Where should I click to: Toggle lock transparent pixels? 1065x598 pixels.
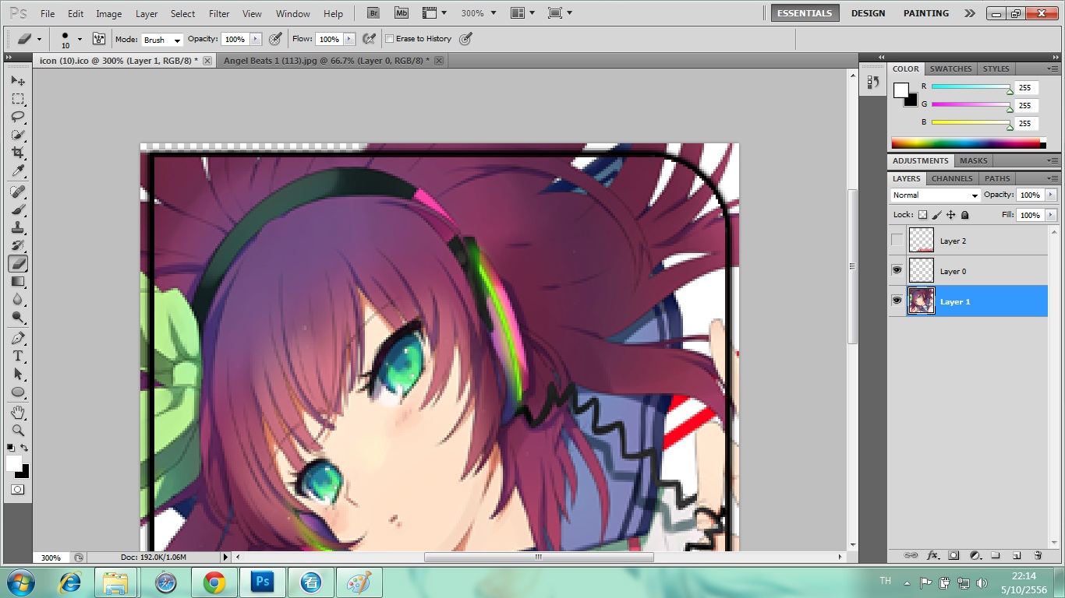pos(922,215)
